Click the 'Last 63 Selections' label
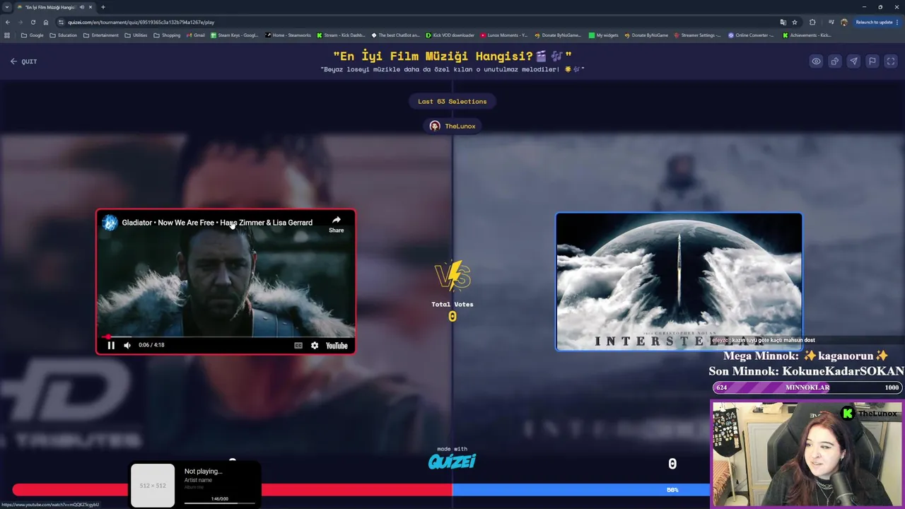This screenshot has width=905, height=509. point(452,101)
